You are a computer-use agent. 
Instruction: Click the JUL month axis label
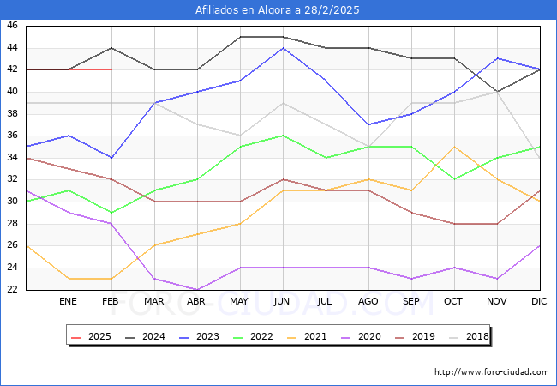(x=325, y=301)
